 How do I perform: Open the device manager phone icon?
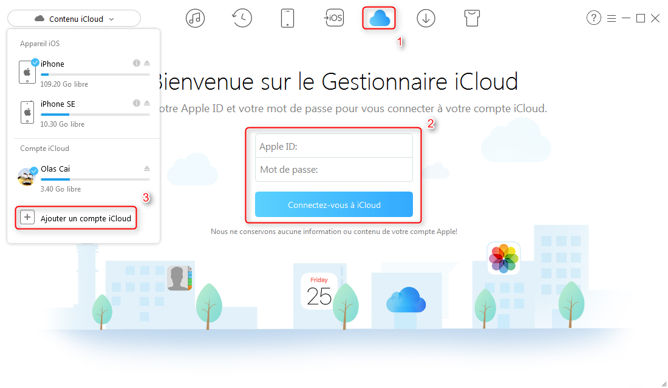click(x=288, y=18)
